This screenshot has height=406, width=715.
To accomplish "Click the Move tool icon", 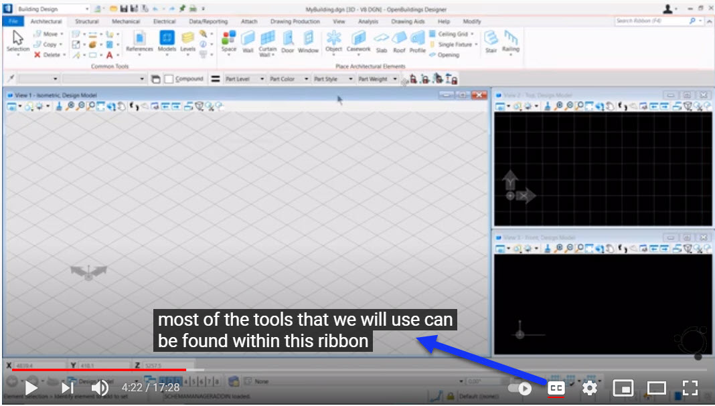I will click(x=38, y=33).
